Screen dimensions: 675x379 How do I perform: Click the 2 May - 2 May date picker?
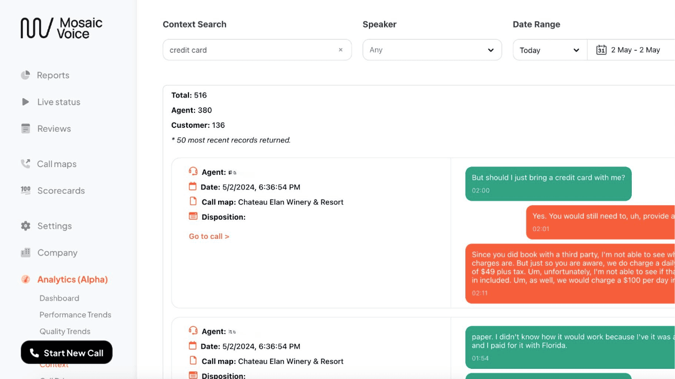631,50
